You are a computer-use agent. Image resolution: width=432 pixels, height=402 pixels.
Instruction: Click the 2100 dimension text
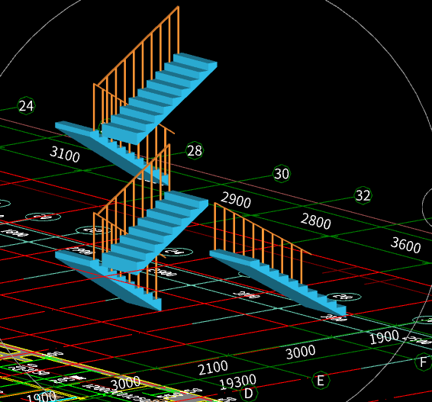pos(213,368)
